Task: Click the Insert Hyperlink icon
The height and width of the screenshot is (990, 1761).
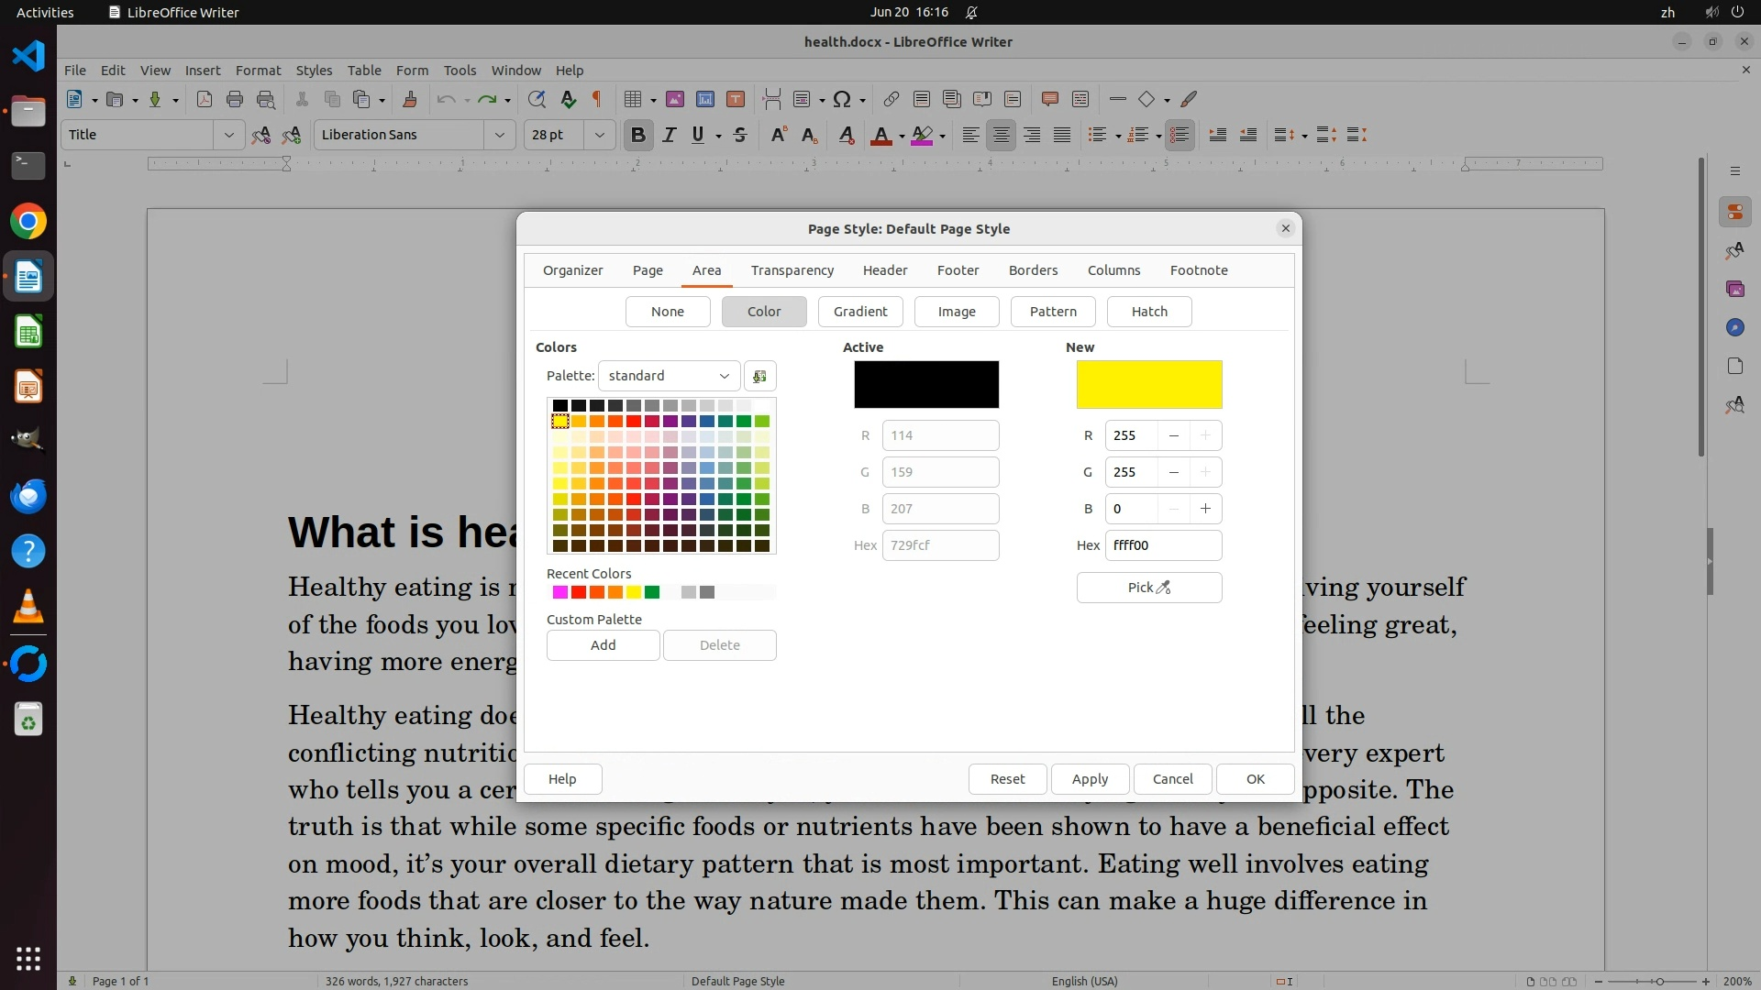Action: [891, 100]
